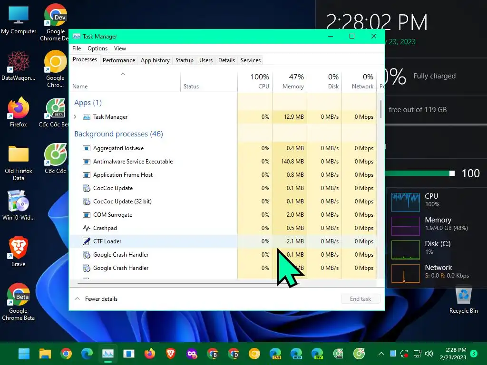Select the COM Surrogate process
Viewport: 487px width, 365px height.
[223, 215]
